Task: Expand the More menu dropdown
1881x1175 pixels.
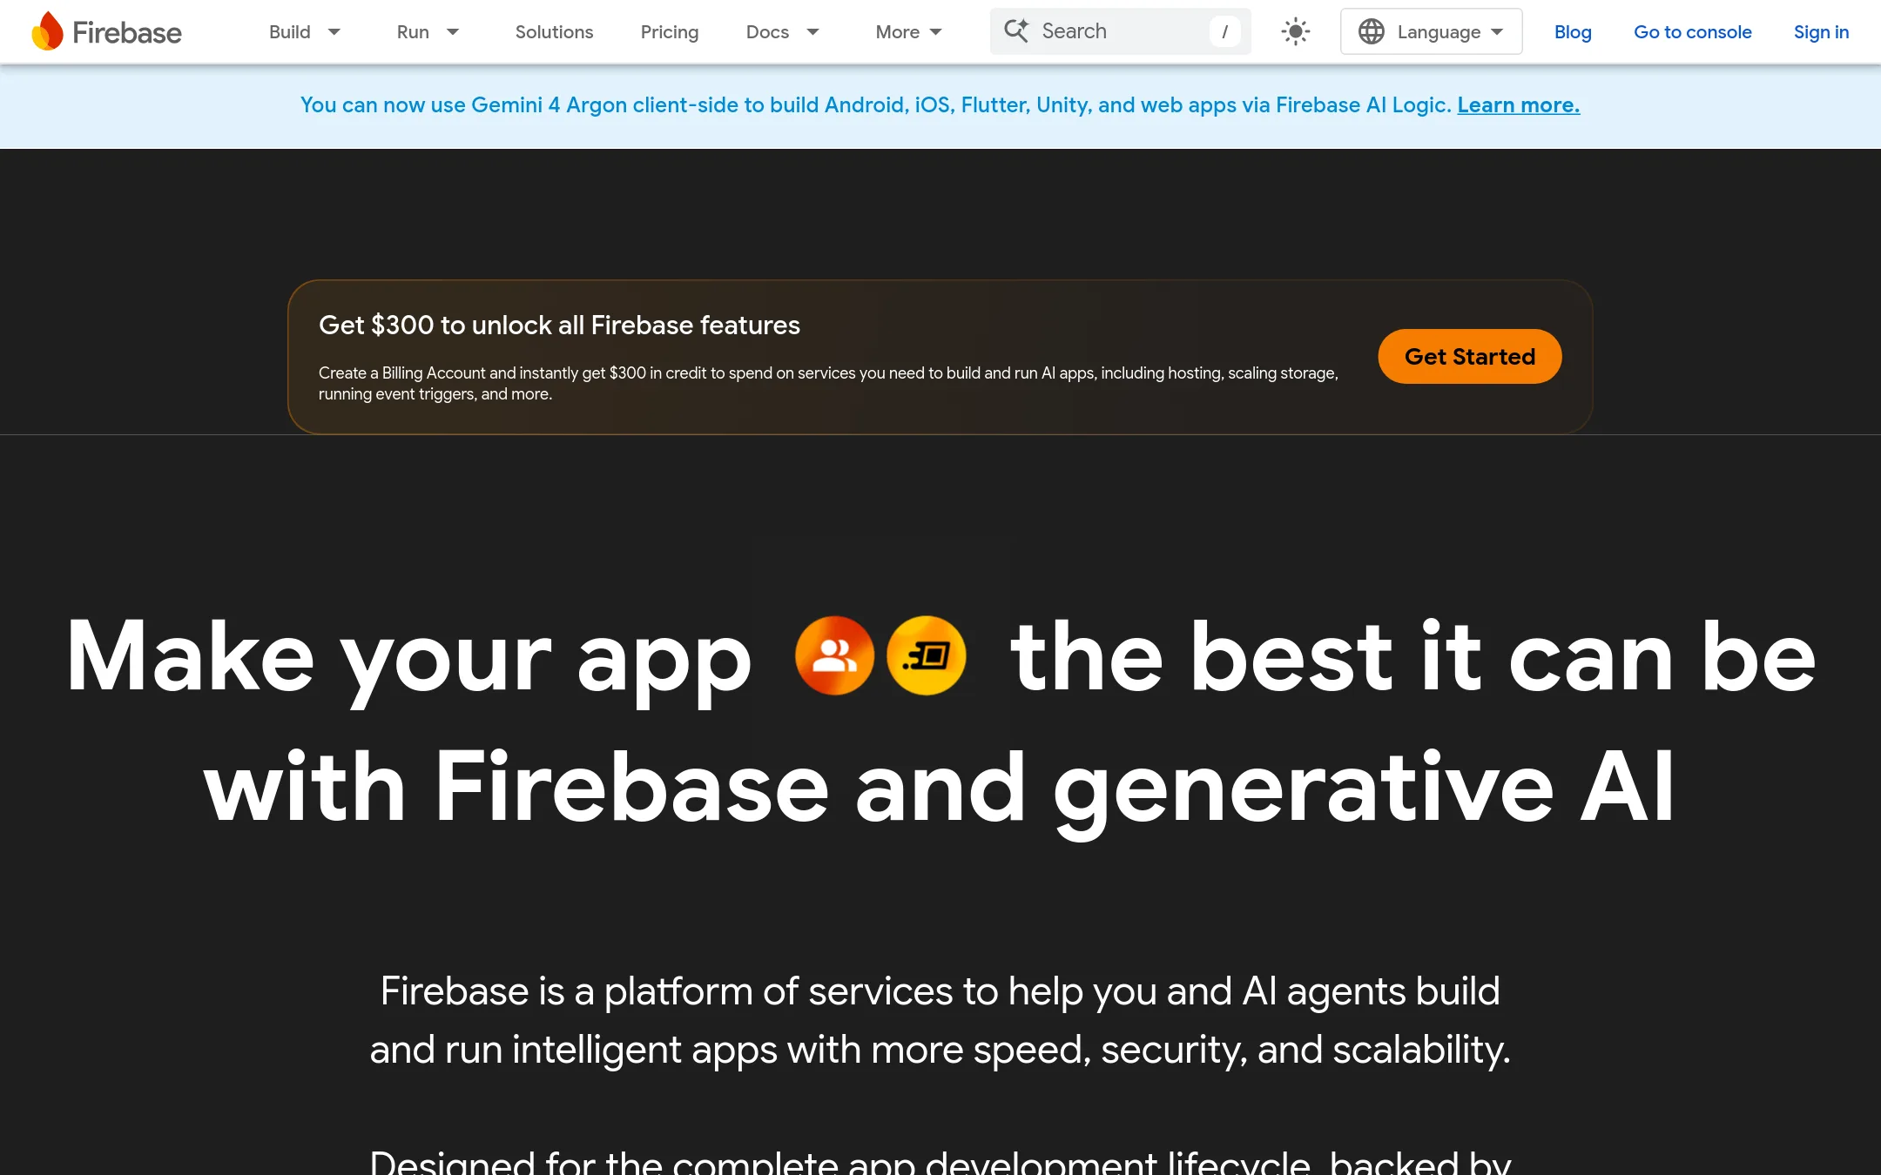Action: click(x=908, y=31)
